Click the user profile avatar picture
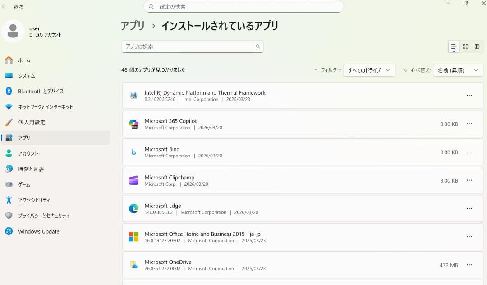Viewport: 487px width, 285px height. coord(13,31)
